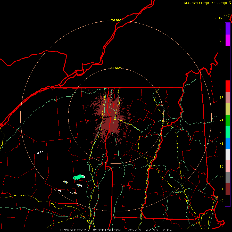The image size is (232, 232).
Task: Click the 'ND' legend label
Action: (221, 201)
